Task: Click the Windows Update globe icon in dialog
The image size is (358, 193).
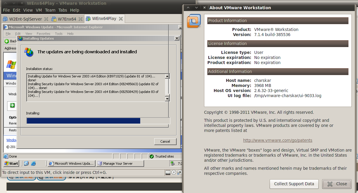Action: click(x=29, y=52)
